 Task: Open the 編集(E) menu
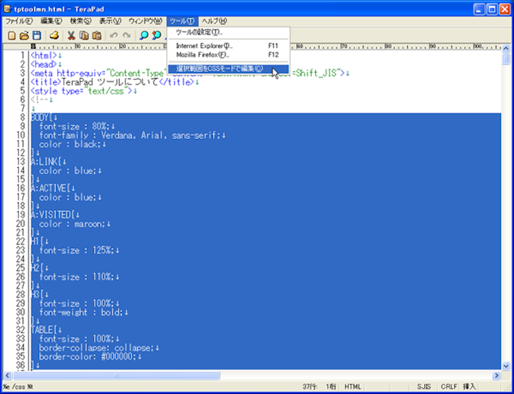point(52,21)
